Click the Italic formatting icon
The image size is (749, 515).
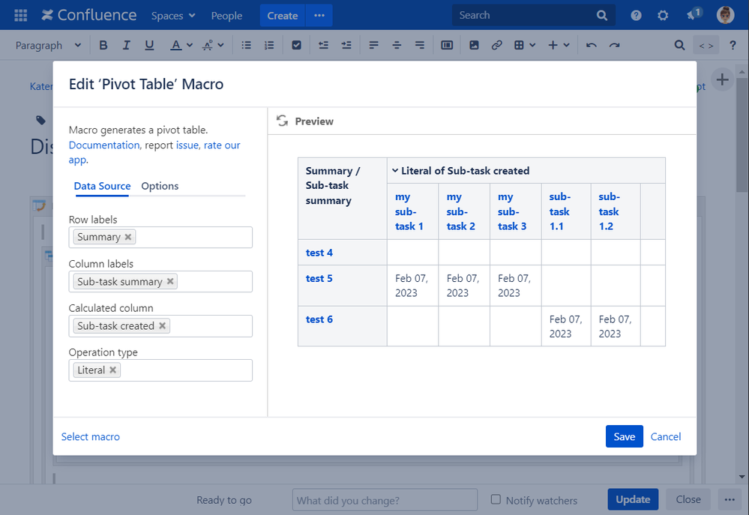(126, 46)
